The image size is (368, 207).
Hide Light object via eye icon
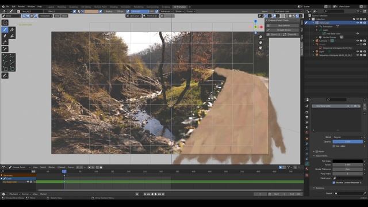point(358,51)
